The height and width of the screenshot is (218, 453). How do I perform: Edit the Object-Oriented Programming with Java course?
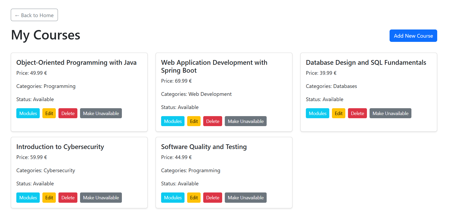point(49,113)
